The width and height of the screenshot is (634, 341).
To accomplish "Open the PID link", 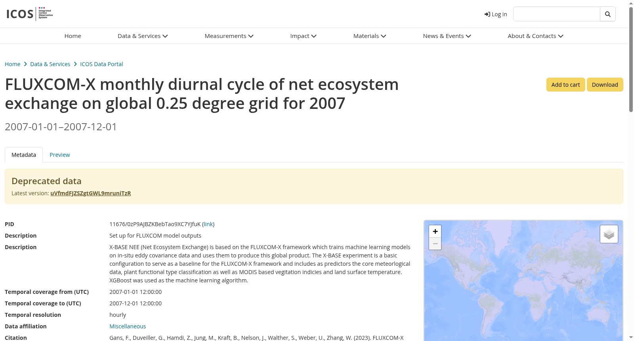I will (208, 224).
